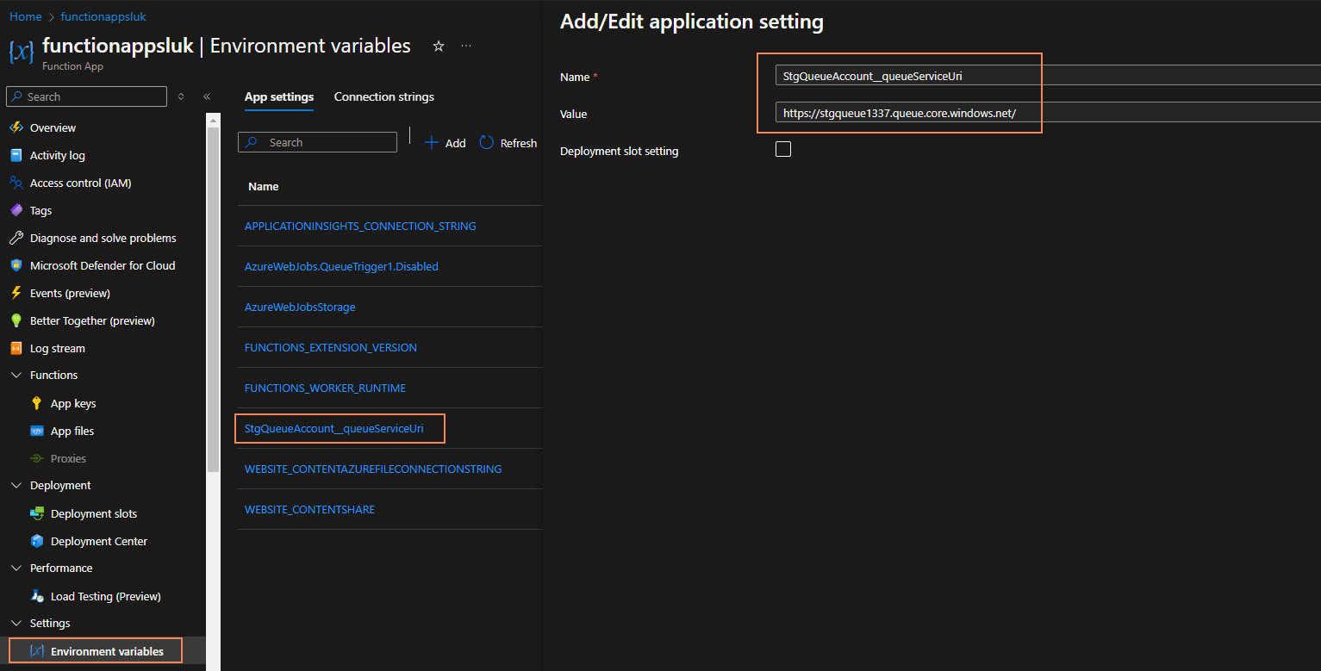Open the AzureWebJobs.QueueTrigger1.Disabled setting
The image size is (1321, 671).
(341, 266)
